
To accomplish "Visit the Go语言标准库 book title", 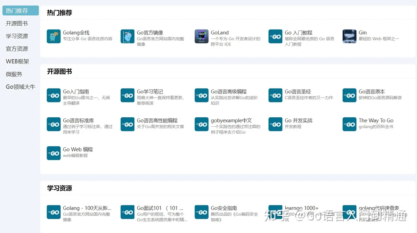I will coord(79,120).
